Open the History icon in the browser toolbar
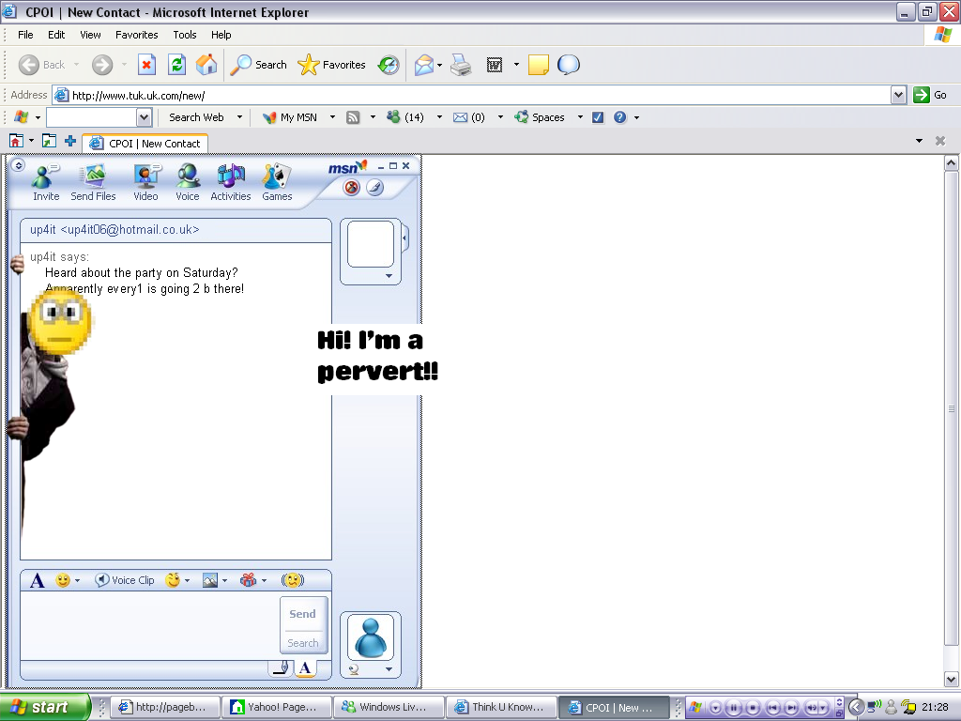Viewport: 961px width, 721px height. click(x=389, y=65)
